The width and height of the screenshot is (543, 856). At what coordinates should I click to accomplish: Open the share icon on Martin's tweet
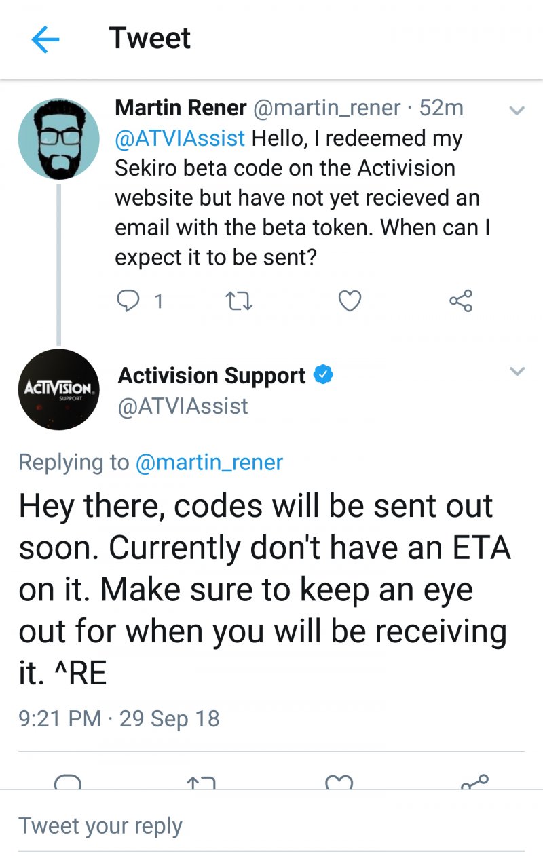[460, 300]
